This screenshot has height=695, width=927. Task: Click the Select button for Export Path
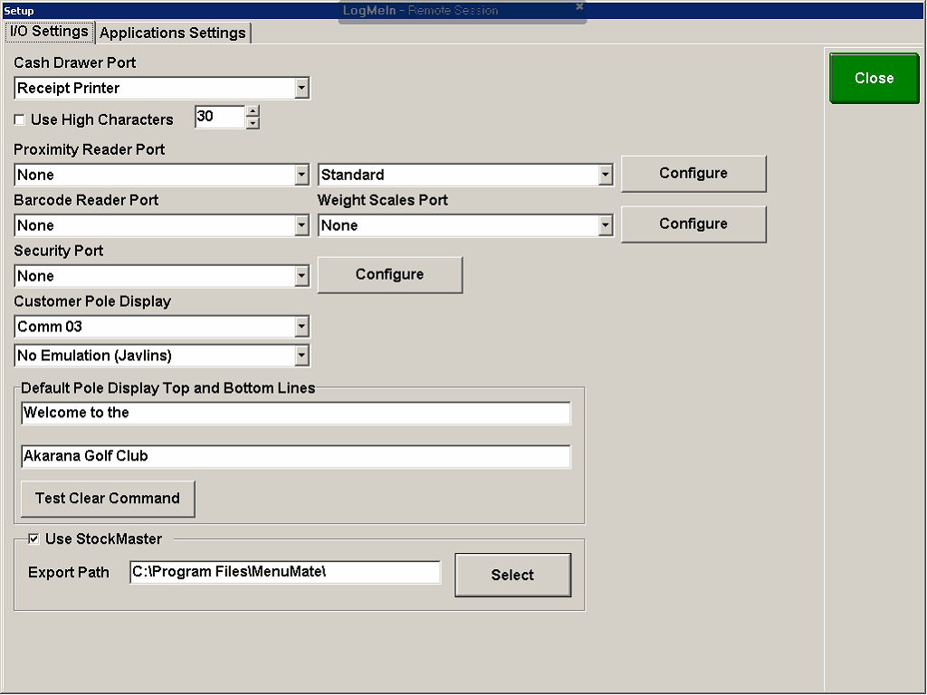[512, 575]
